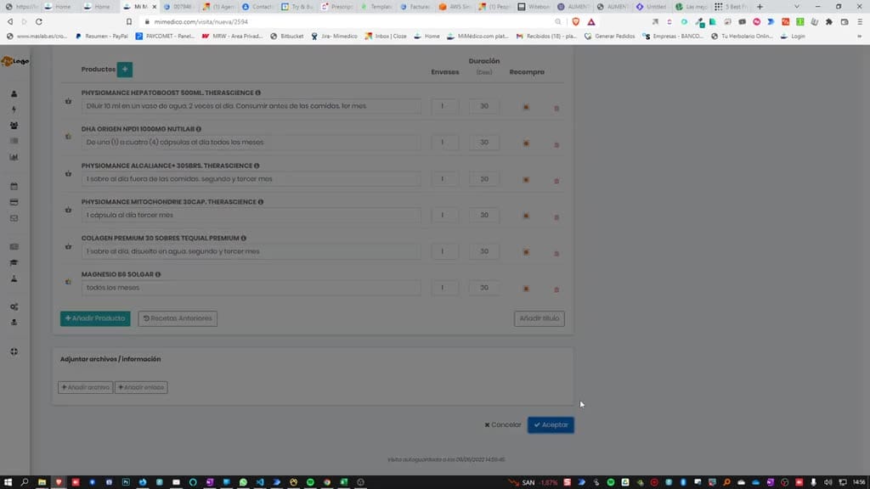Open the settings gears icon in sidebar

point(14,306)
